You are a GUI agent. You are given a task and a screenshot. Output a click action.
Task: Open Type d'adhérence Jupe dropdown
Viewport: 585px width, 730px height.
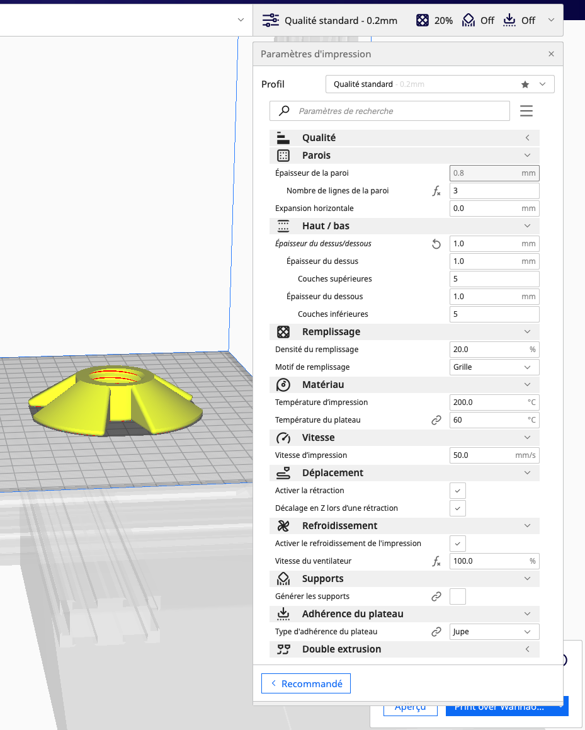[494, 632]
